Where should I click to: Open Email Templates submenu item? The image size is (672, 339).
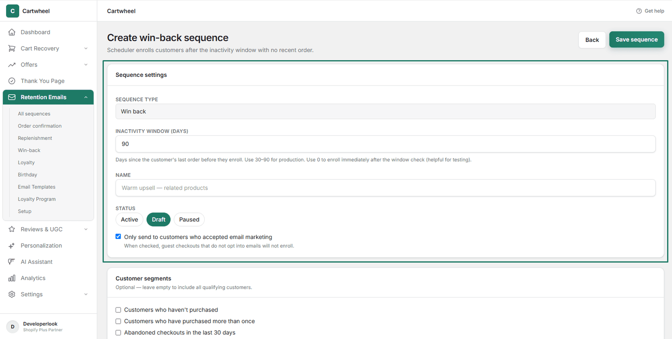[x=37, y=187]
